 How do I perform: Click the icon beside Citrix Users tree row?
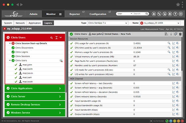point(61,61)
